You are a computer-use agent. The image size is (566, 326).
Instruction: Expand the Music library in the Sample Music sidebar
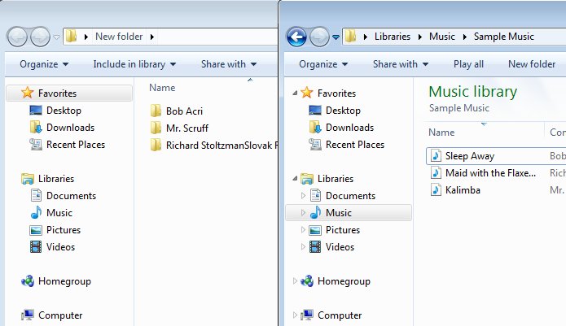pyautogui.click(x=303, y=212)
